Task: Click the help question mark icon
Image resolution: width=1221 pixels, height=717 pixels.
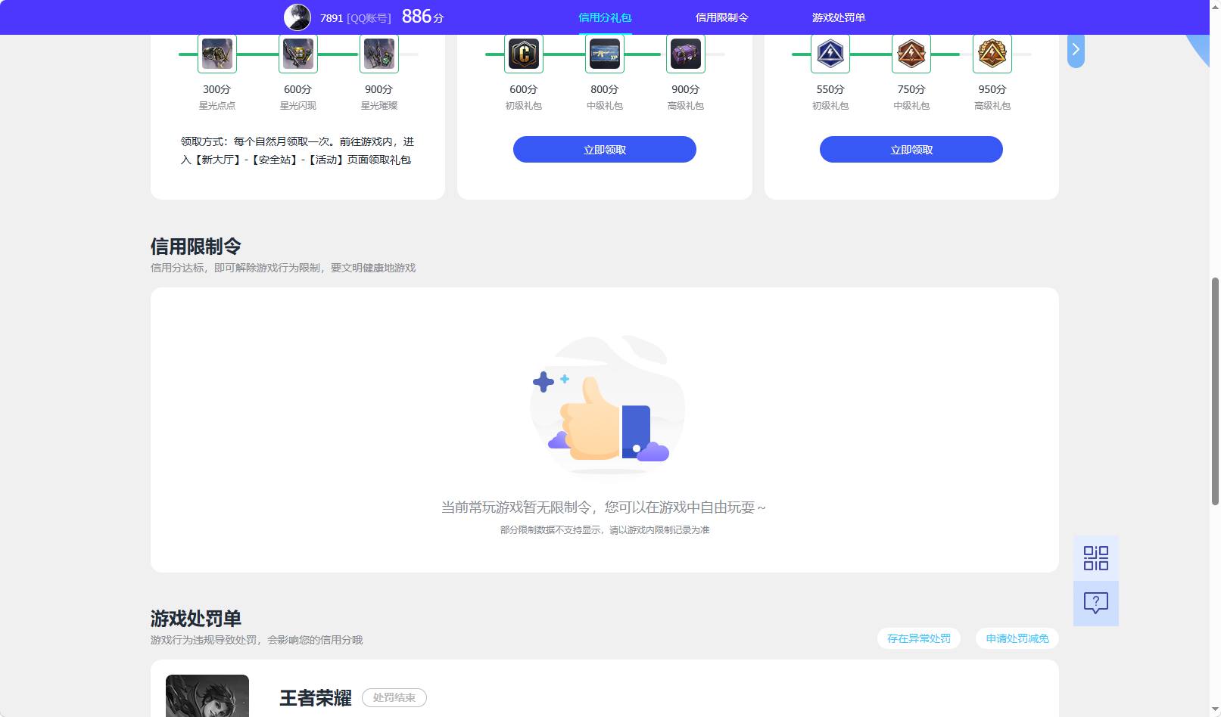Action: (x=1095, y=602)
